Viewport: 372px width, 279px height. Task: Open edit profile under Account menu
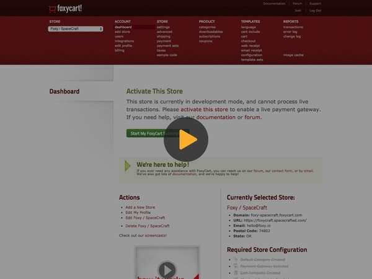tap(123, 46)
